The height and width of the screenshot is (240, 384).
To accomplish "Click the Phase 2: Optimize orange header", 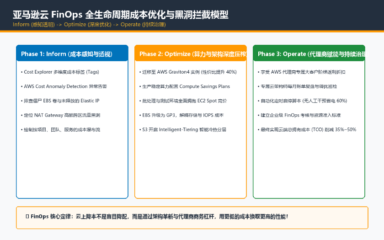I will pyautogui.click(x=191, y=53).
